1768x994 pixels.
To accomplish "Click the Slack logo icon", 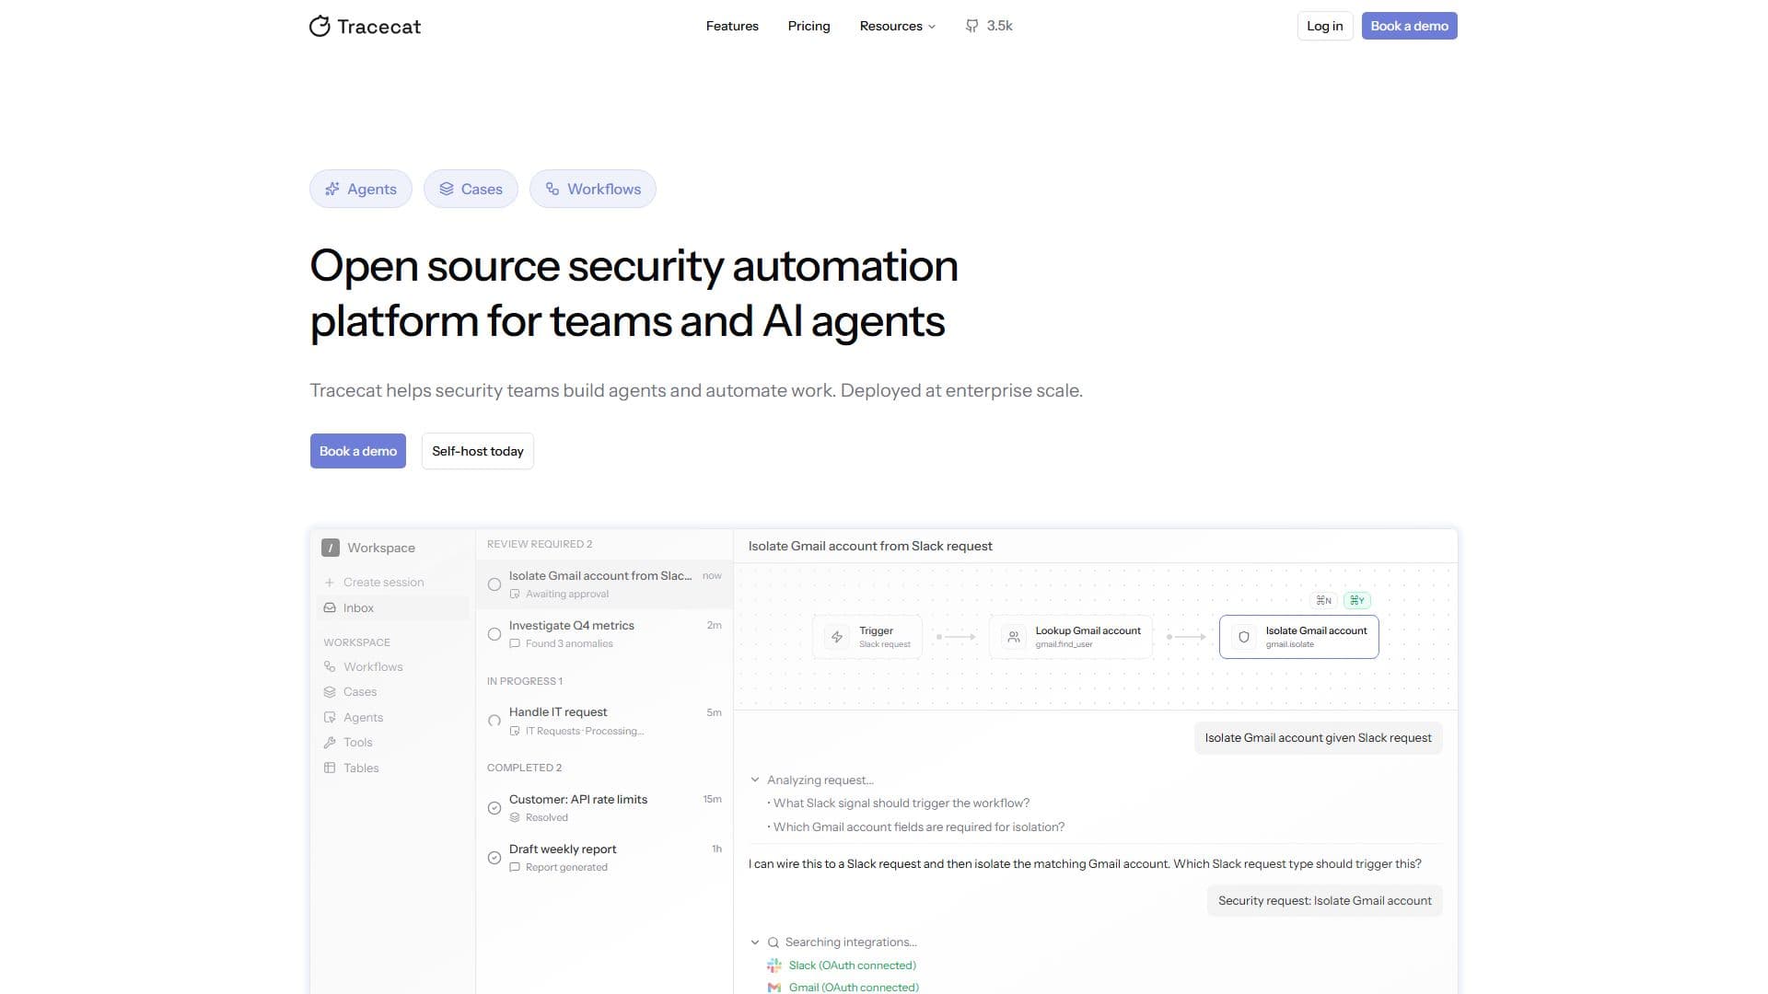I will [x=774, y=965].
